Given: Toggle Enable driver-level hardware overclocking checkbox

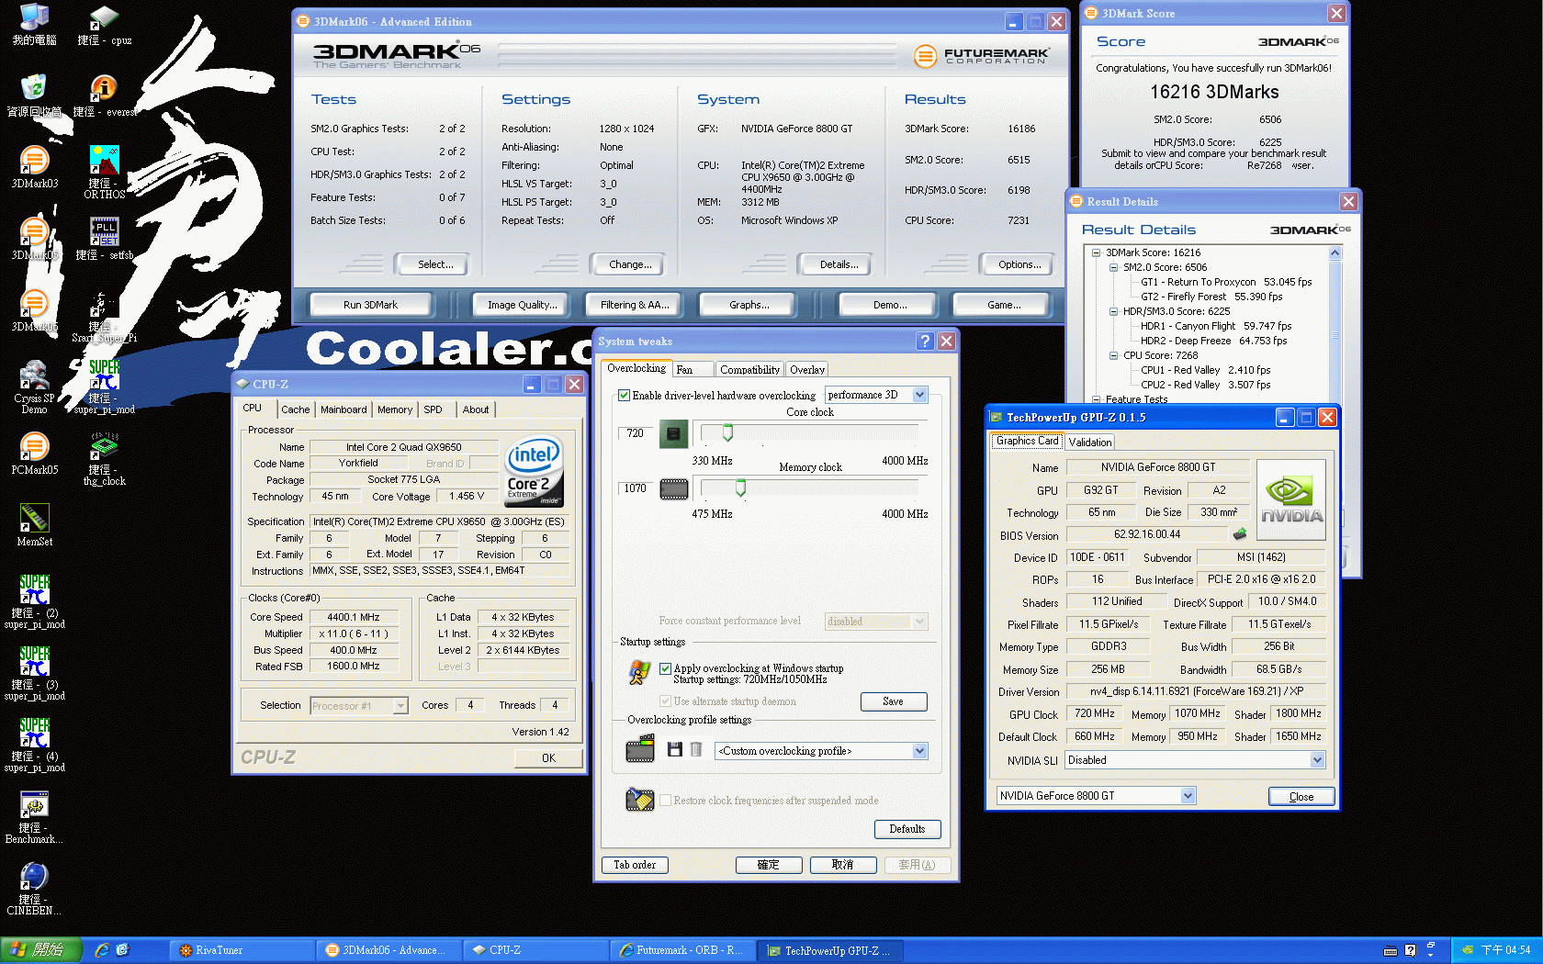Looking at the screenshot, I should [625, 396].
